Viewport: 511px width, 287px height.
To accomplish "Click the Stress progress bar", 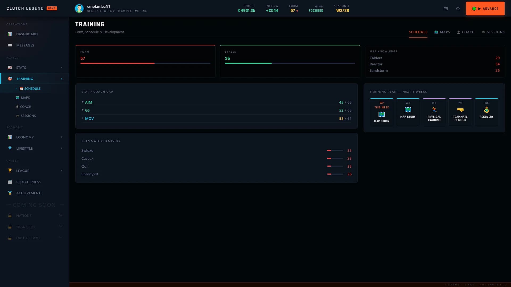I will (290, 63).
